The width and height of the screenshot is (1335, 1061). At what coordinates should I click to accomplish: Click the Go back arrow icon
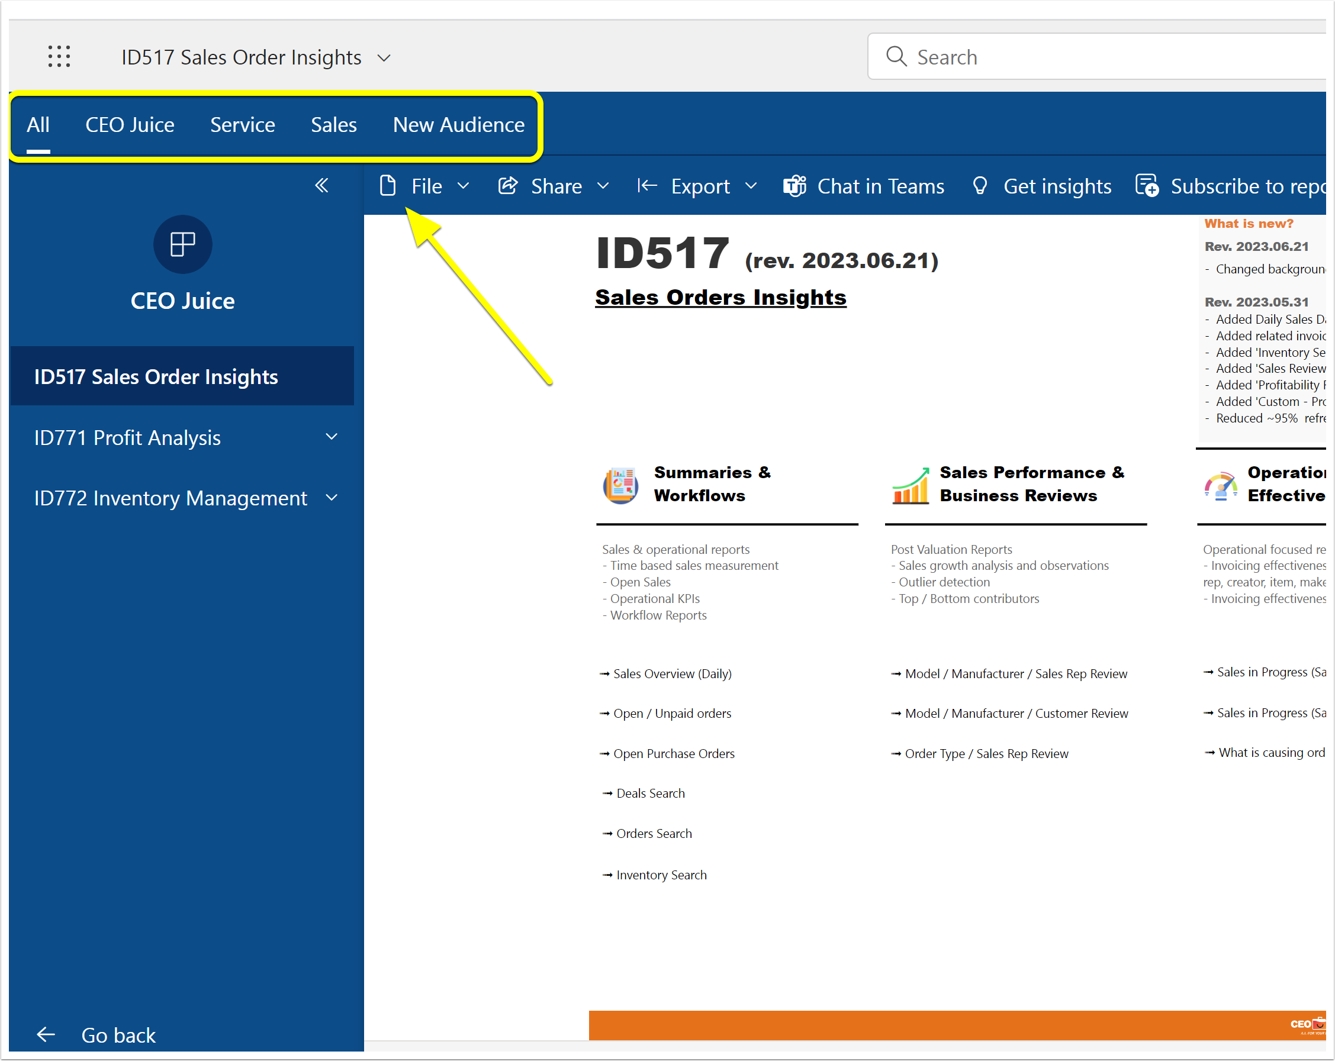pyautogui.click(x=46, y=1034)
